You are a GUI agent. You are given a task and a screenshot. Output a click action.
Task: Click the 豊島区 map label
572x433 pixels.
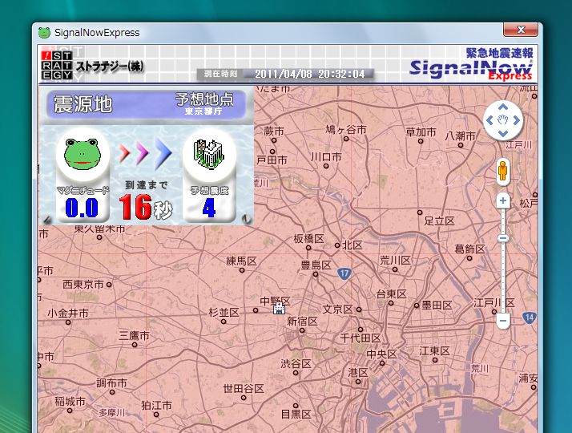point(316,265)
